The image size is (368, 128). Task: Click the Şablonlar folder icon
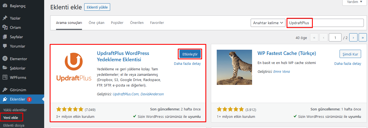tap(5, 68)
